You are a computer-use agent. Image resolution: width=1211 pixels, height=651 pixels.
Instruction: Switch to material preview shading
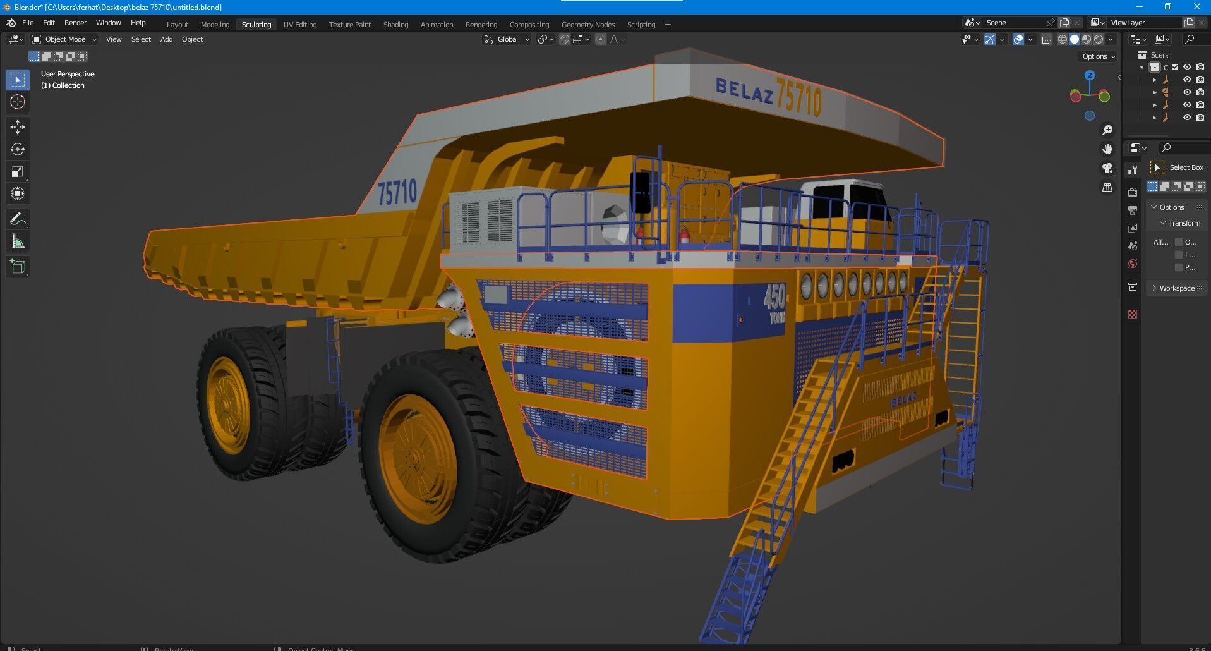(x=1087, y=39)
